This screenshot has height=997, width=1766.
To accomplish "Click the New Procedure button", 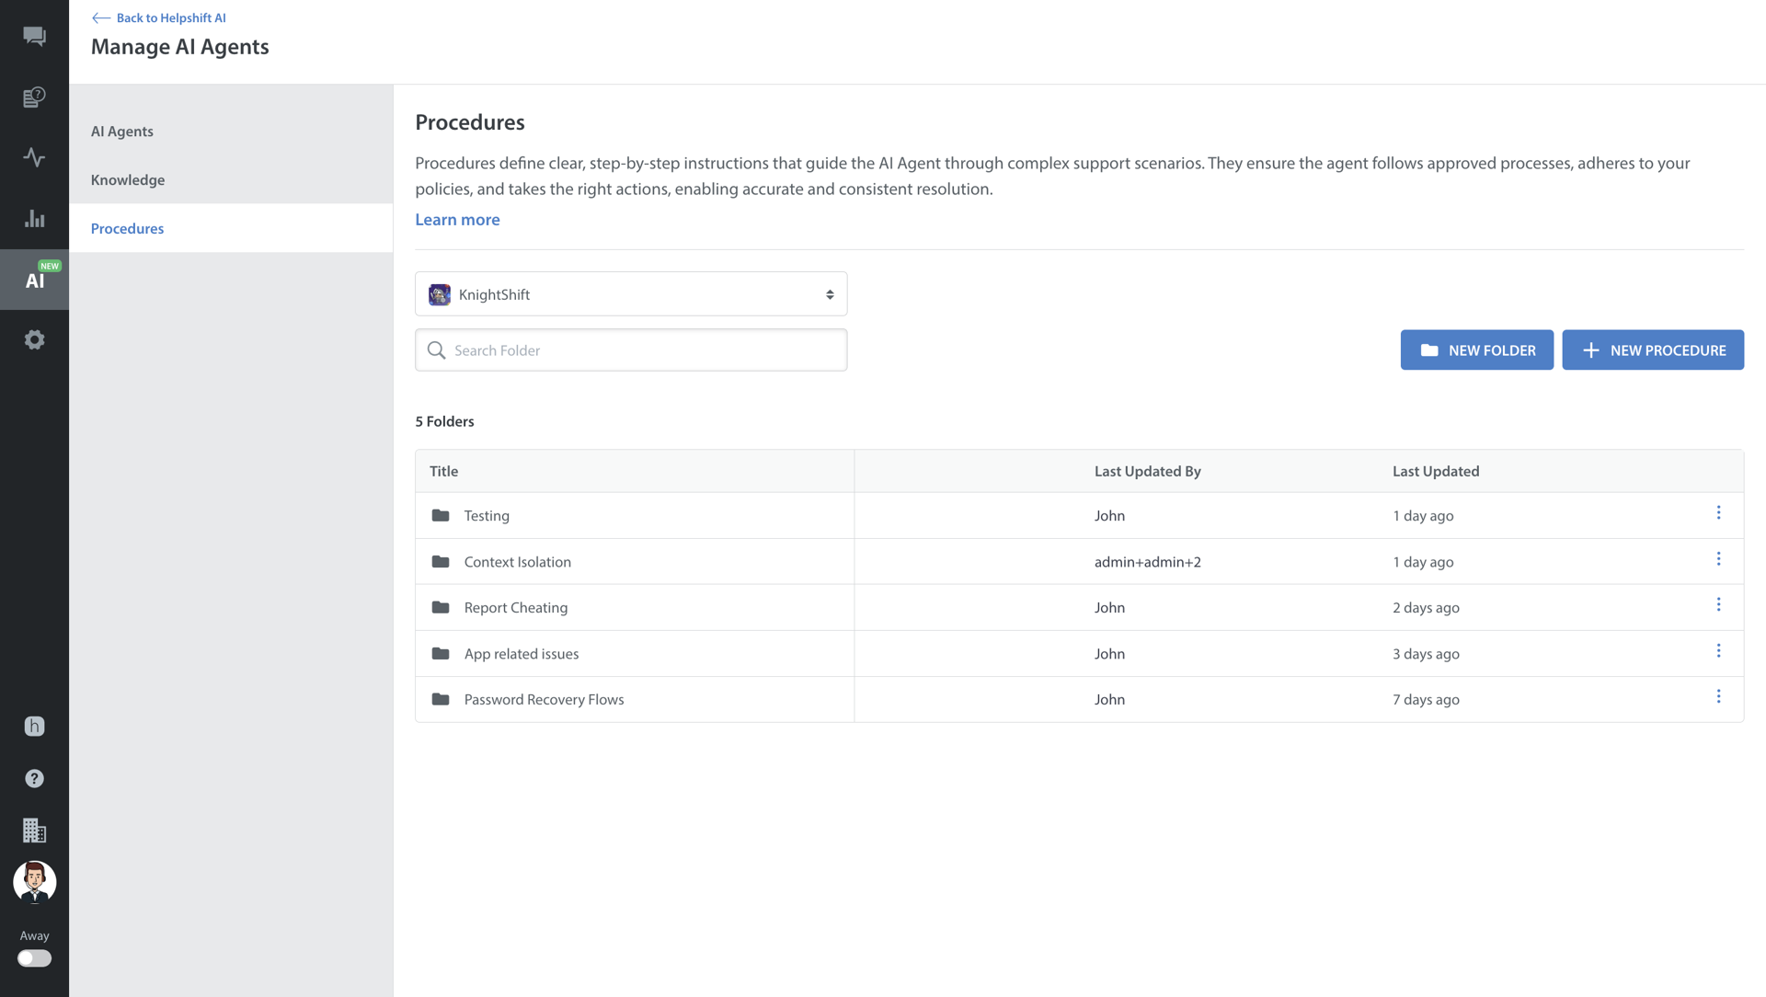I will pyautogui.click(x=1652, y=350).
